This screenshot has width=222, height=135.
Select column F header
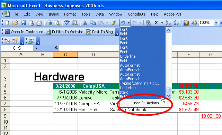(x=188, y=55)
